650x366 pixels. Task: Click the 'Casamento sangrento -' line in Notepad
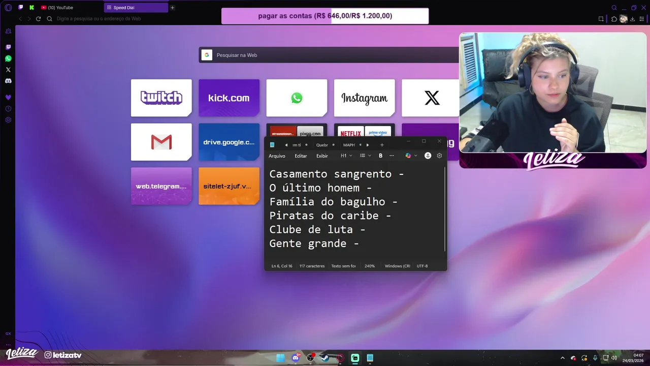(x=337, y=174)
